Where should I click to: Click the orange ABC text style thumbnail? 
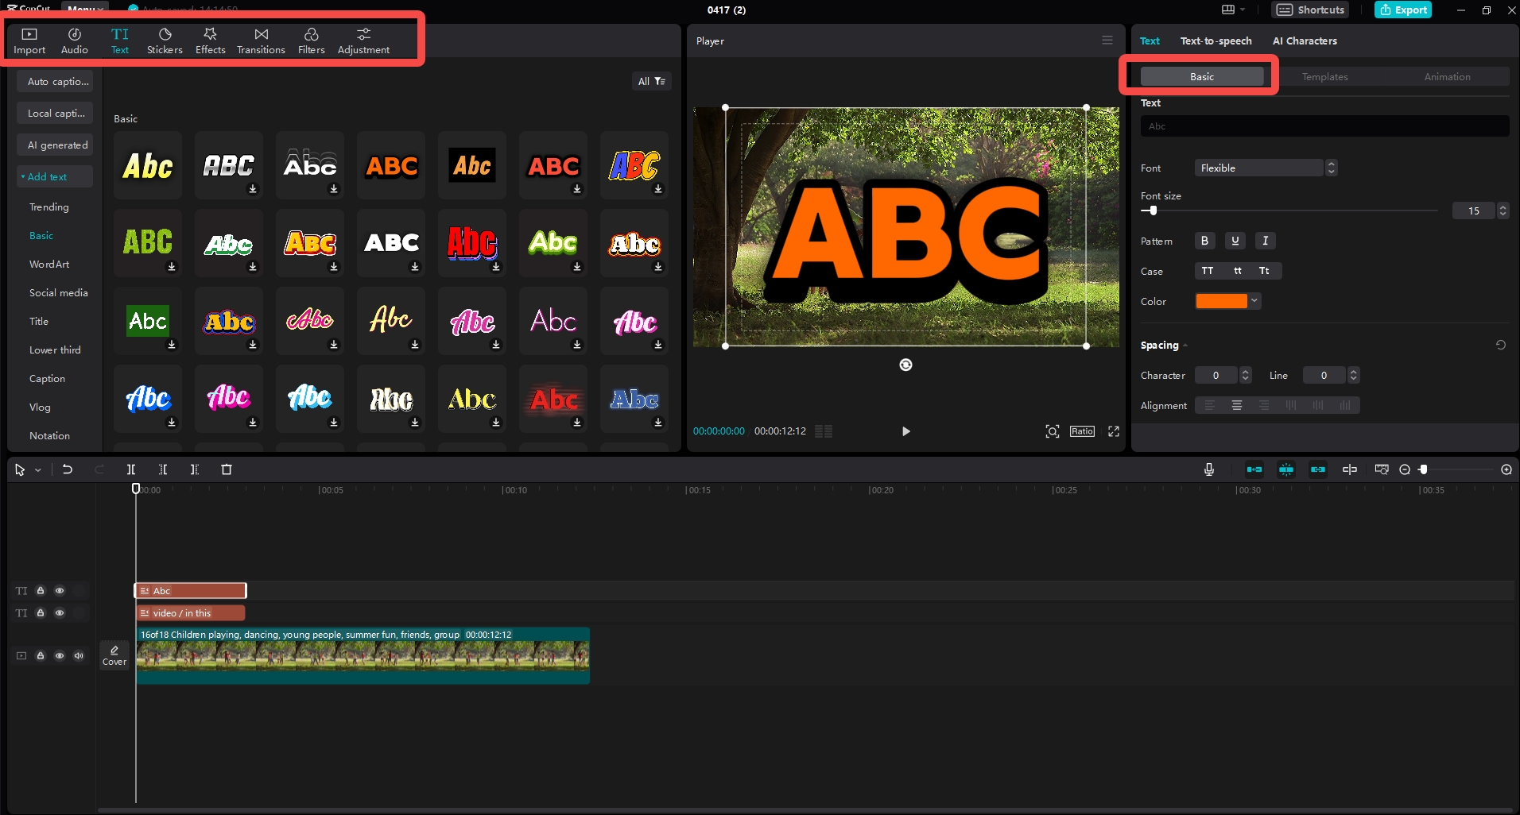(390, 165)
